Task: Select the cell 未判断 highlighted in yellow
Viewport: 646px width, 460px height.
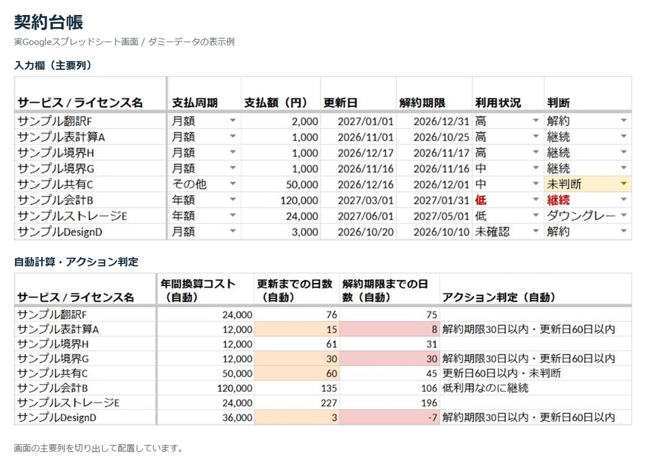Action: tap(588, 184)
